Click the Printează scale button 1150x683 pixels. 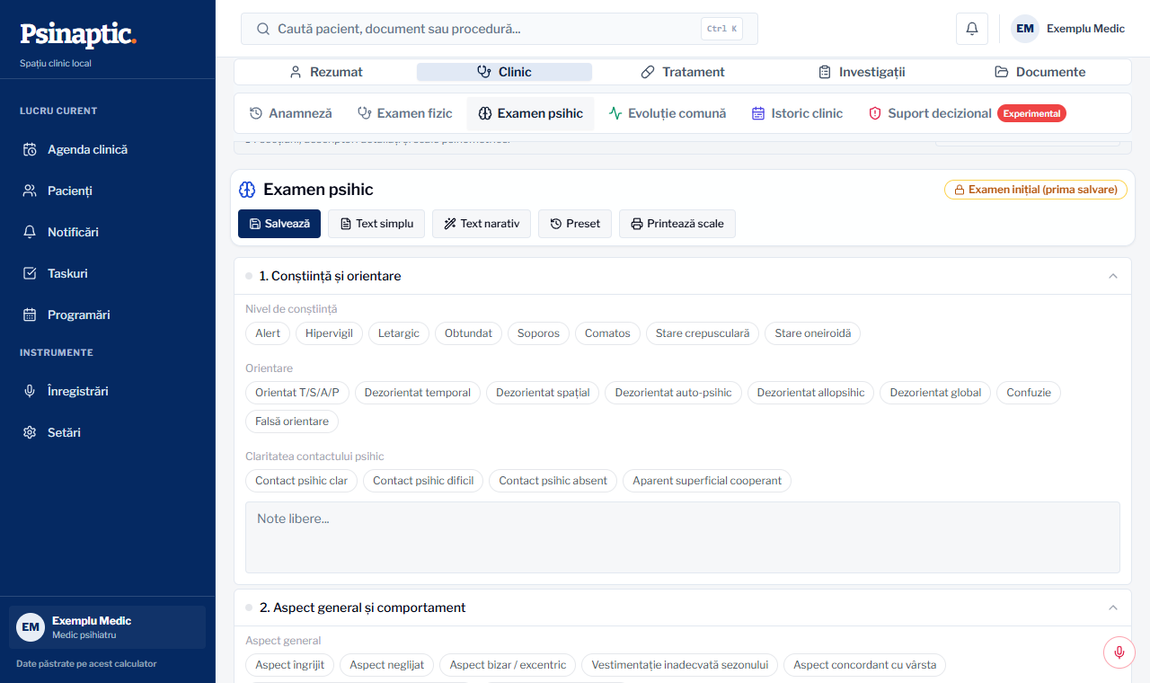point(677,224)
